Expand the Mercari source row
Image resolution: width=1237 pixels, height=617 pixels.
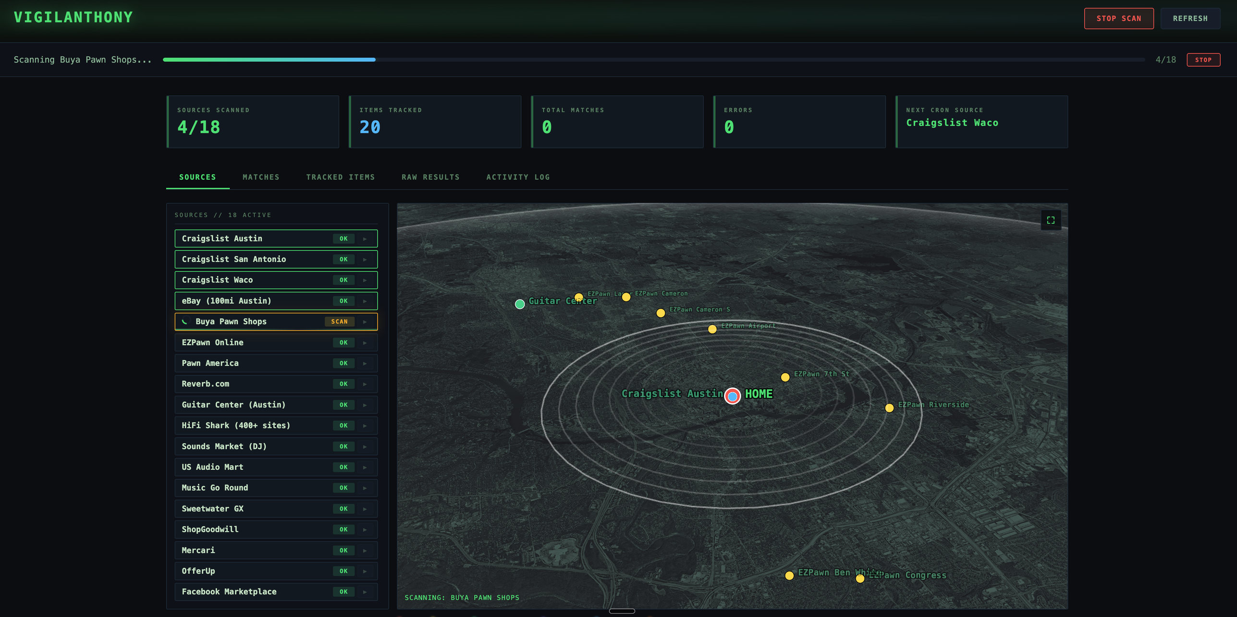coord(365,550)
